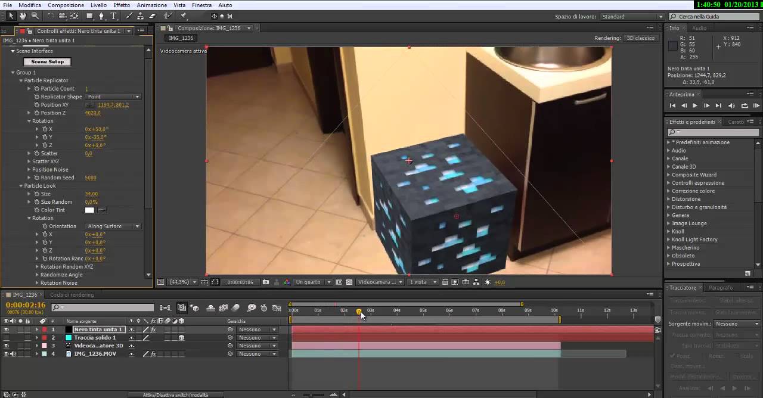Switch to the Audio panel tab
This screenshot has height=398, width=763.
699,28
